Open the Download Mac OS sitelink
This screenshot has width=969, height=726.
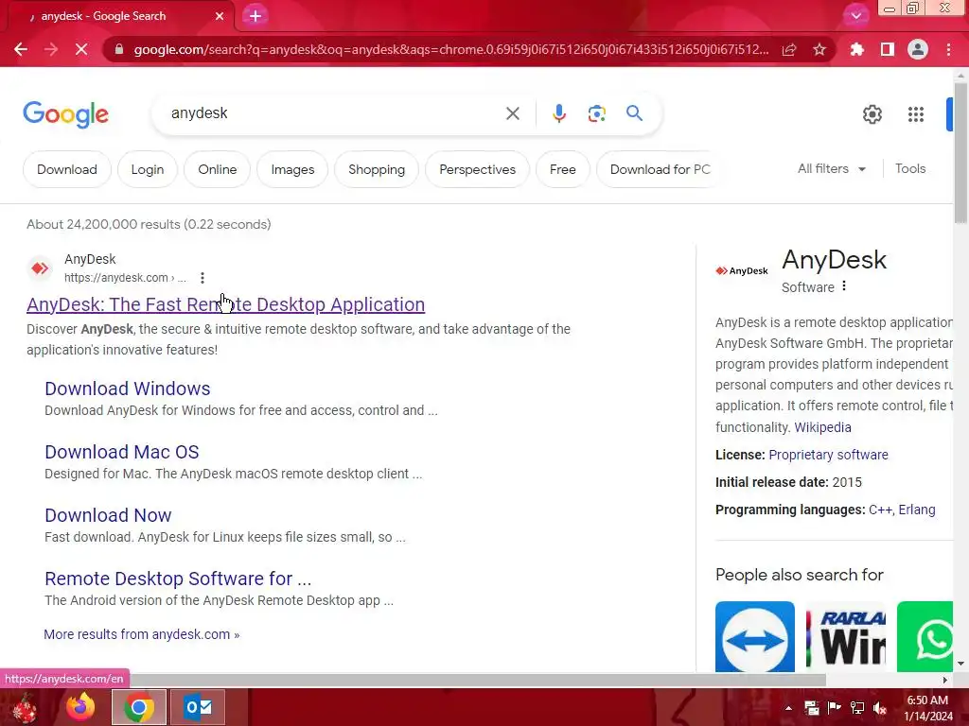point(122,452)
